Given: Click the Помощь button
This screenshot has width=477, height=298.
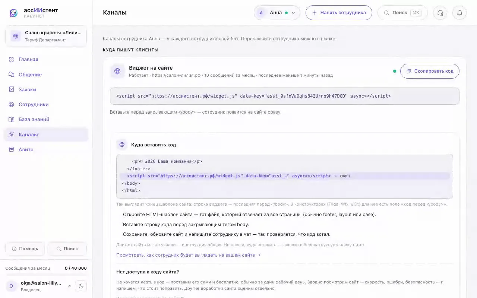Looking at the screenshot, I should [x=25, y=248].
